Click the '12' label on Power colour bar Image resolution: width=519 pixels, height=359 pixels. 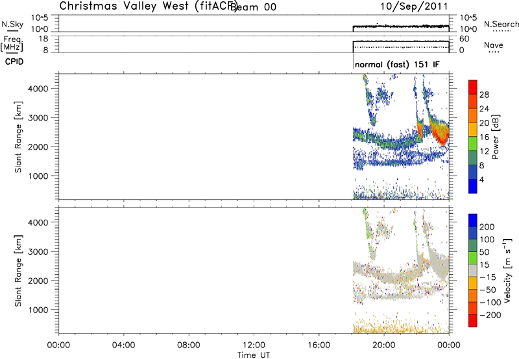(x=484, y=152)
